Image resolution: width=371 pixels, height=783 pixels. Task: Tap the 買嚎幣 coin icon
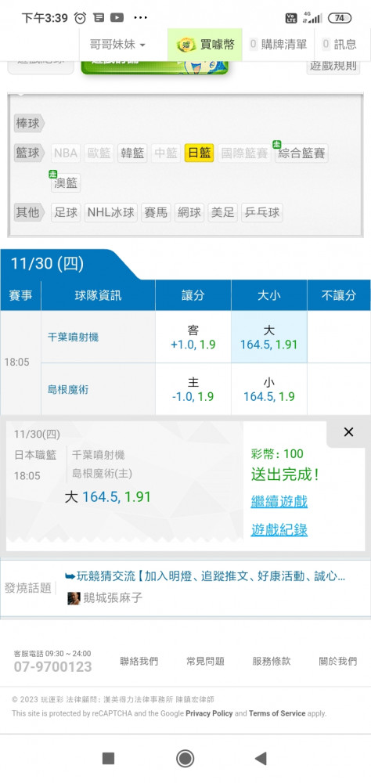(x=185, y=45)
